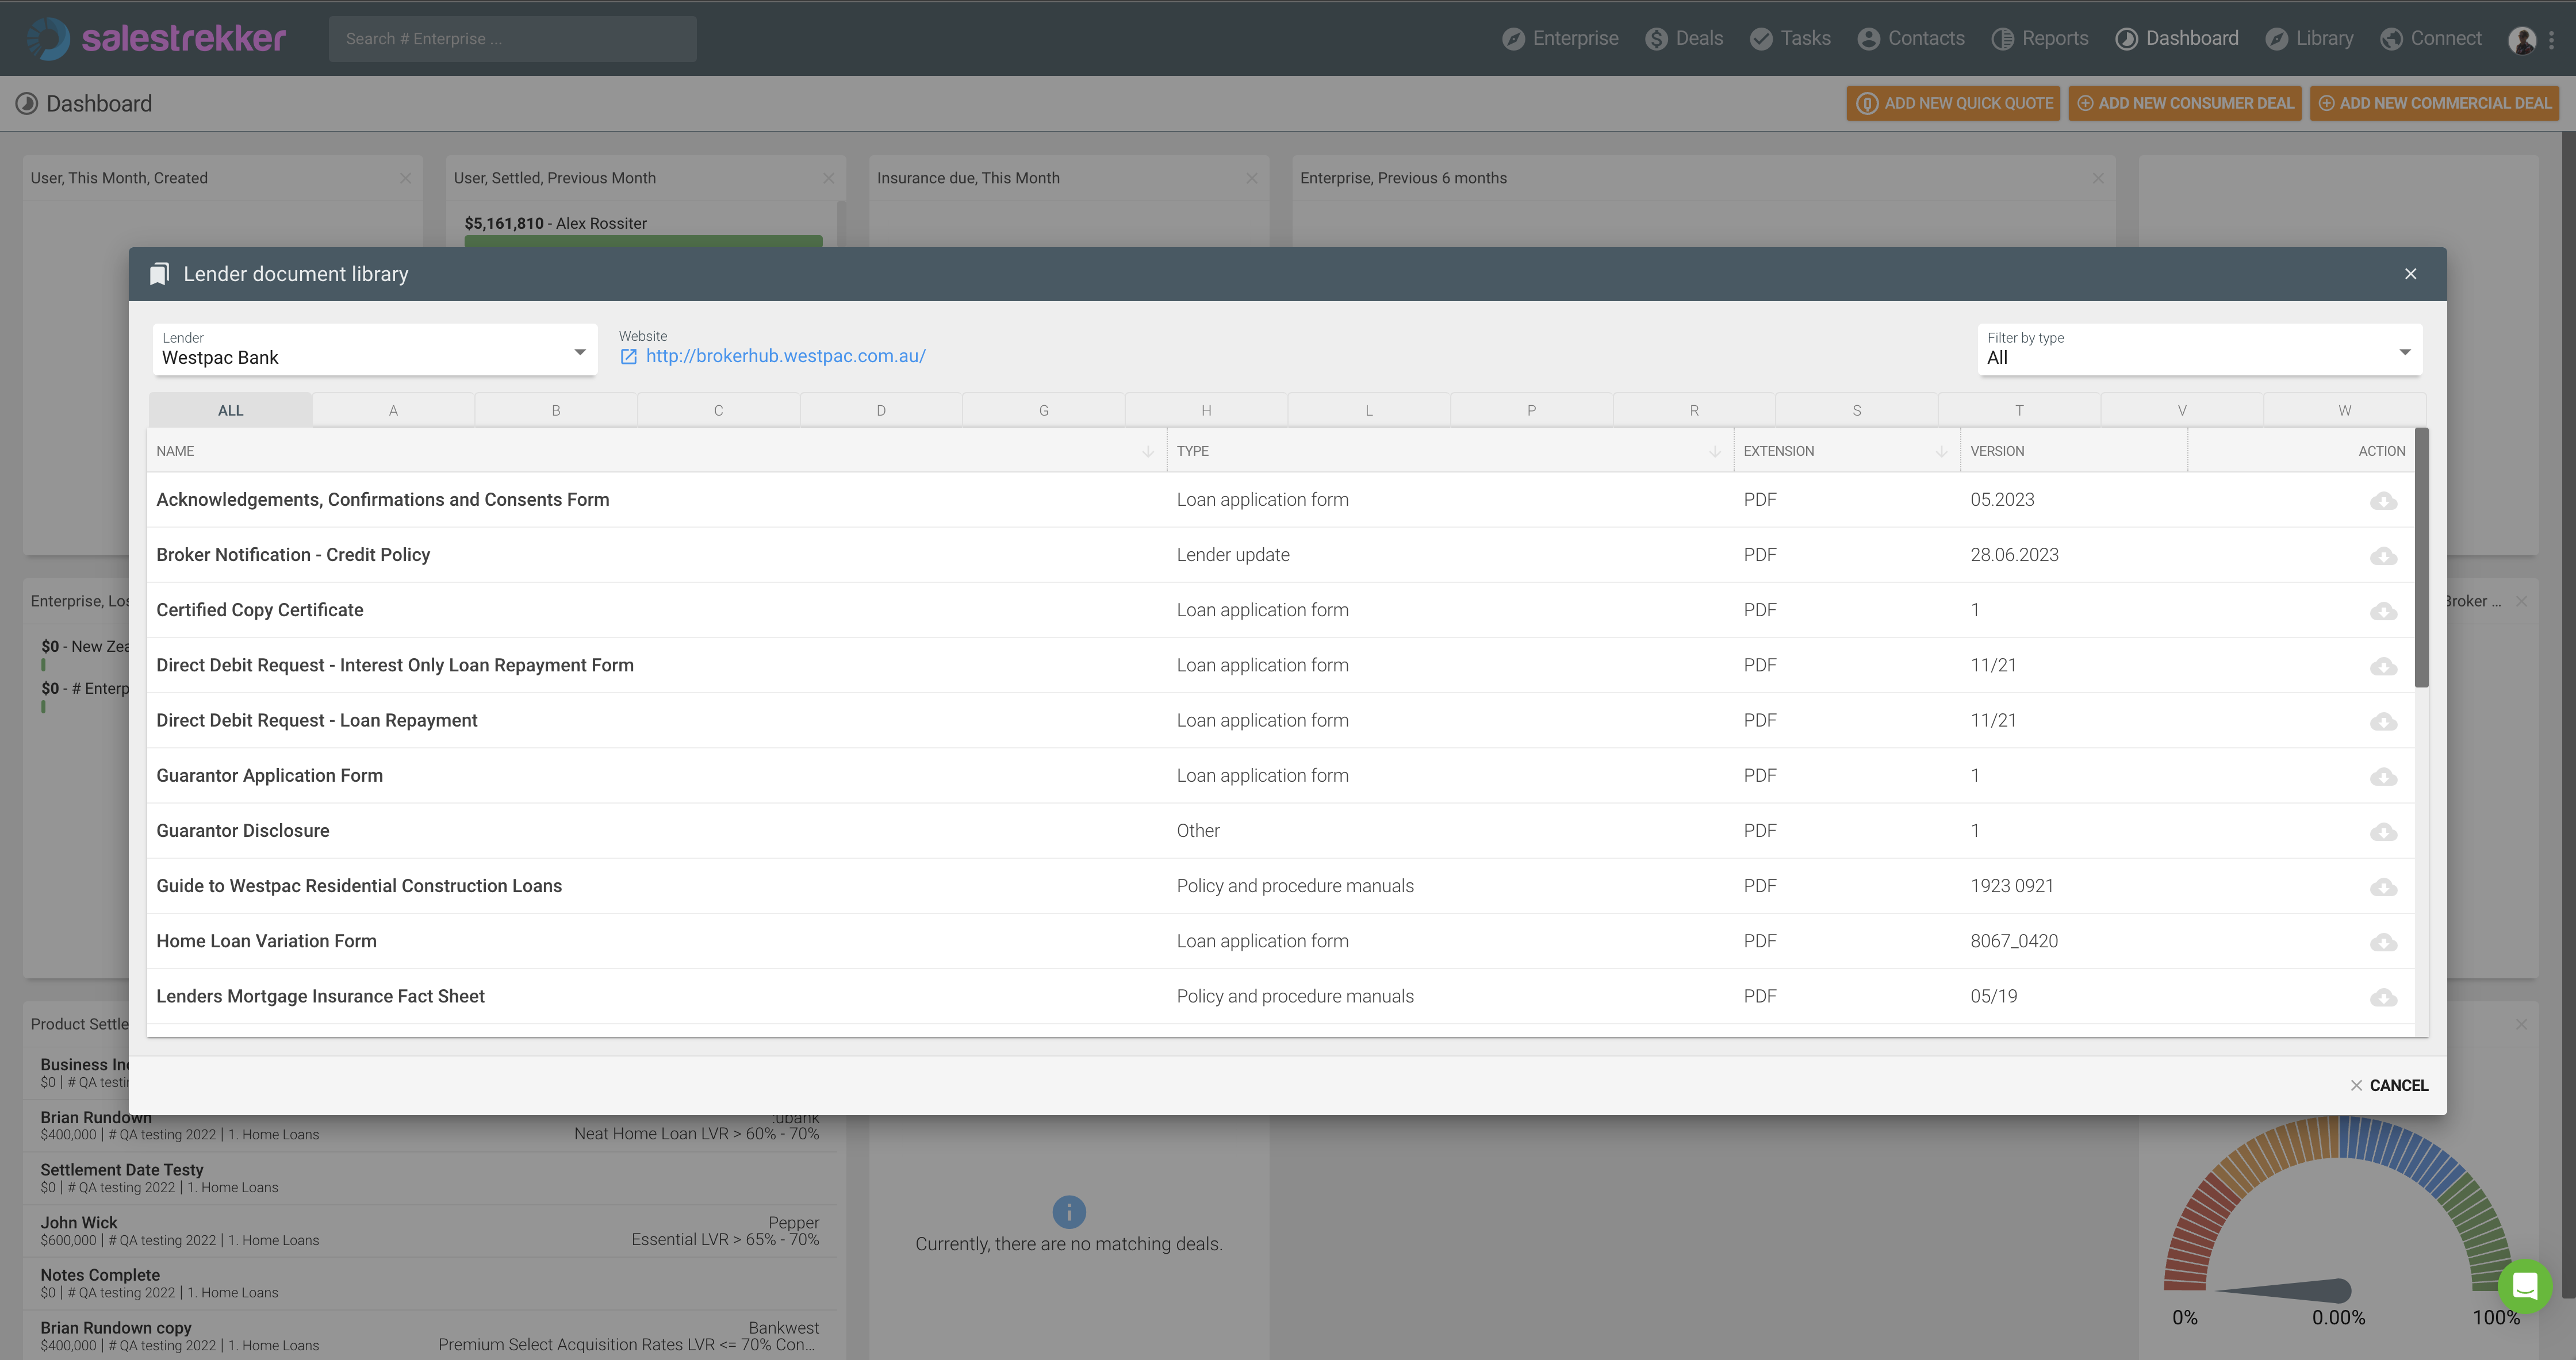The height and width of the screenshot is (1360, 2576).
Task: Download the Broker Notification - Credit Policy document
Action: point(2384,556)
